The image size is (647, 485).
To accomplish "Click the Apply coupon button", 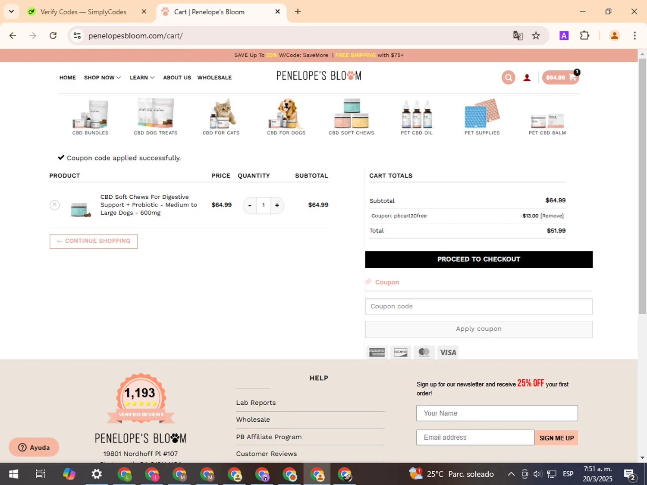I will [479, 329].
